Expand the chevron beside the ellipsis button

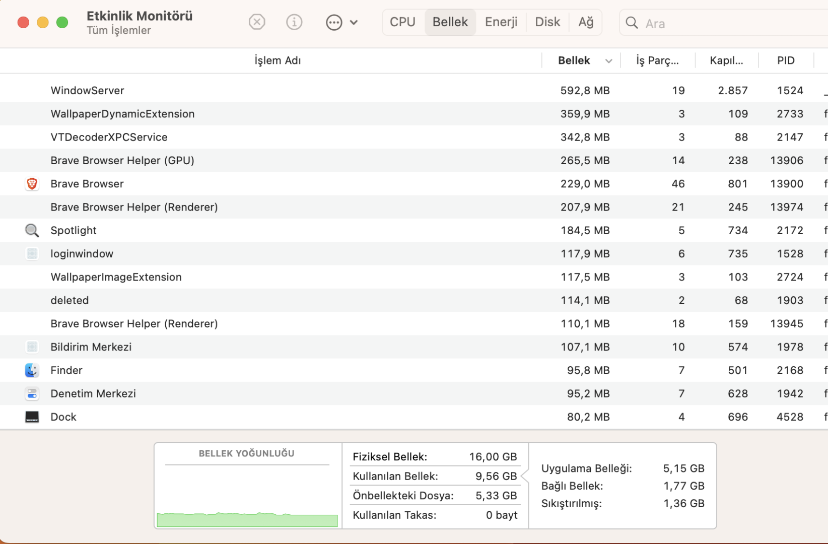354,22
